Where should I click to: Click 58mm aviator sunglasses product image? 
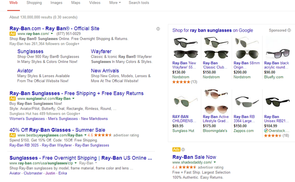[x=247, y=48]
